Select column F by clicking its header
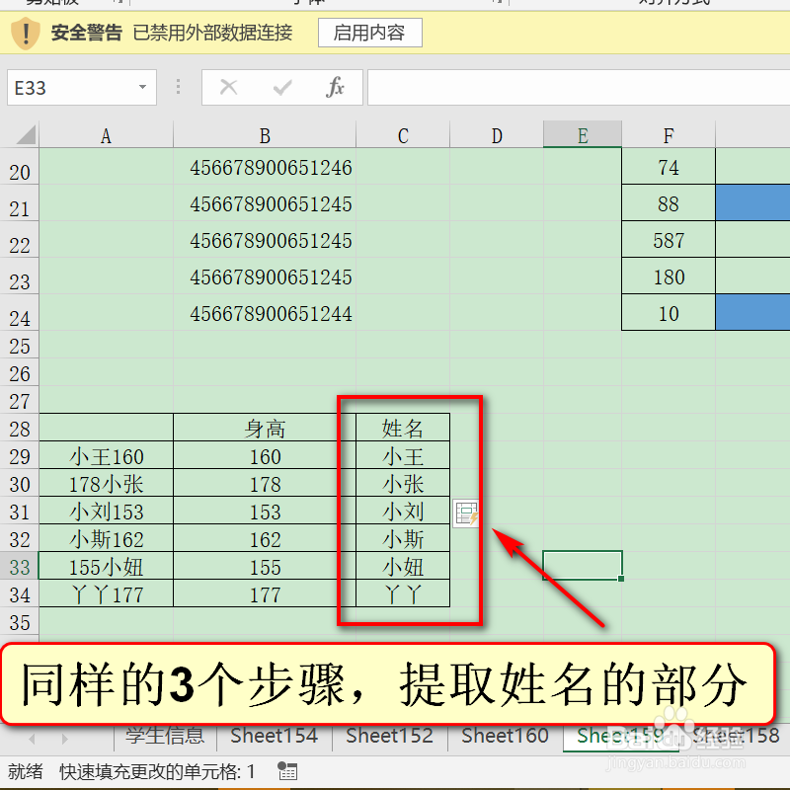The width and height of the screenshot is (790, 790). coord(668,134)
